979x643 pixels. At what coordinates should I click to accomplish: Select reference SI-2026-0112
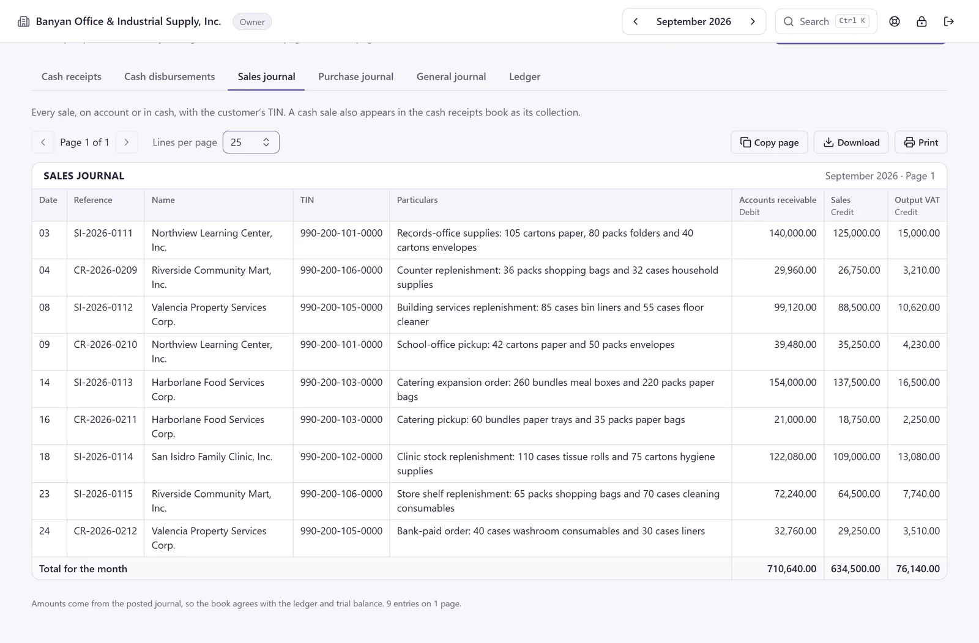(x=103, y=307)
